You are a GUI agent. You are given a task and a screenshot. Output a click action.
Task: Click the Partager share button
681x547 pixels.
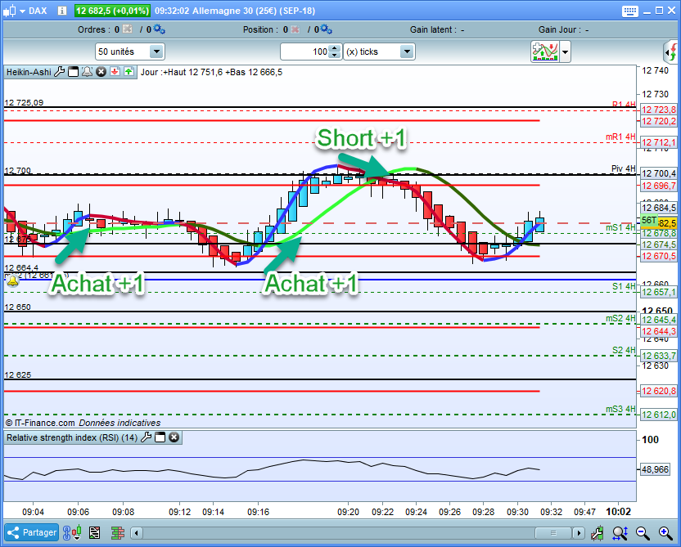click(x=31, y=532)
